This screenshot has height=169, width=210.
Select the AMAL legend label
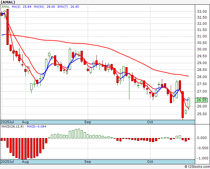click(x=6, y=7)
